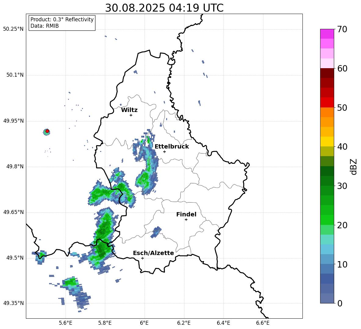Image resolution: width=361 pixels, height=329 pixels.
Task: Click the "Product: 0.3° Reflectivity" text
Action: pyautogui.click(x=62, y=19)
